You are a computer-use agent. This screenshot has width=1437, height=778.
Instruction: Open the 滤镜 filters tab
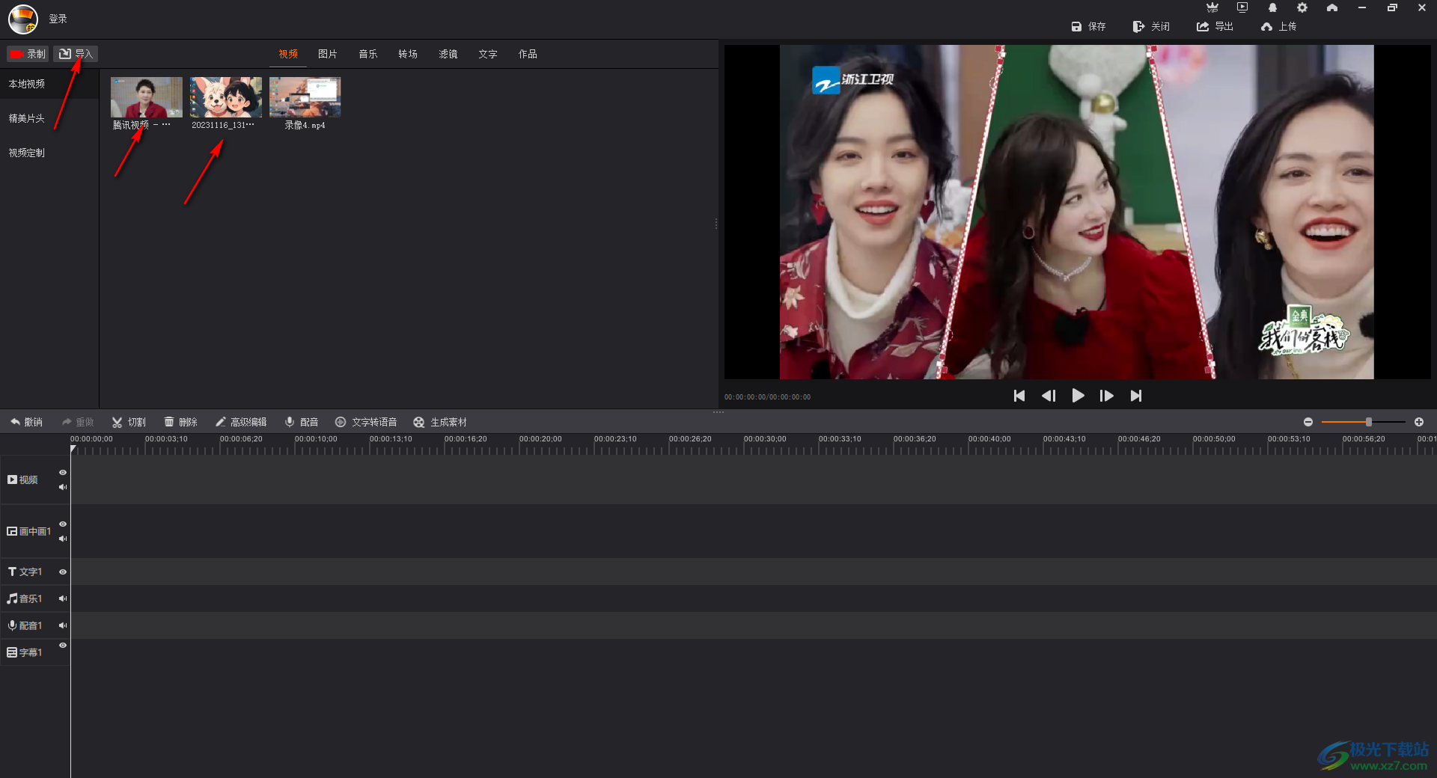click(x=448, y=54)
